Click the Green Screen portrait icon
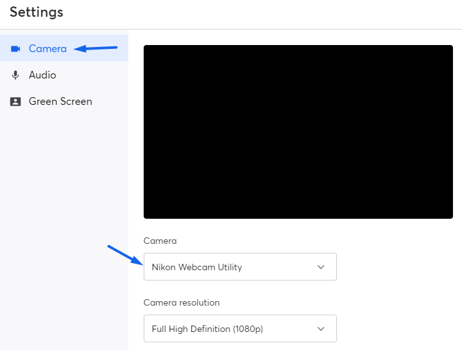Image resolution: width=462 pixels, height=350 pixels. (x=15, y=102)
